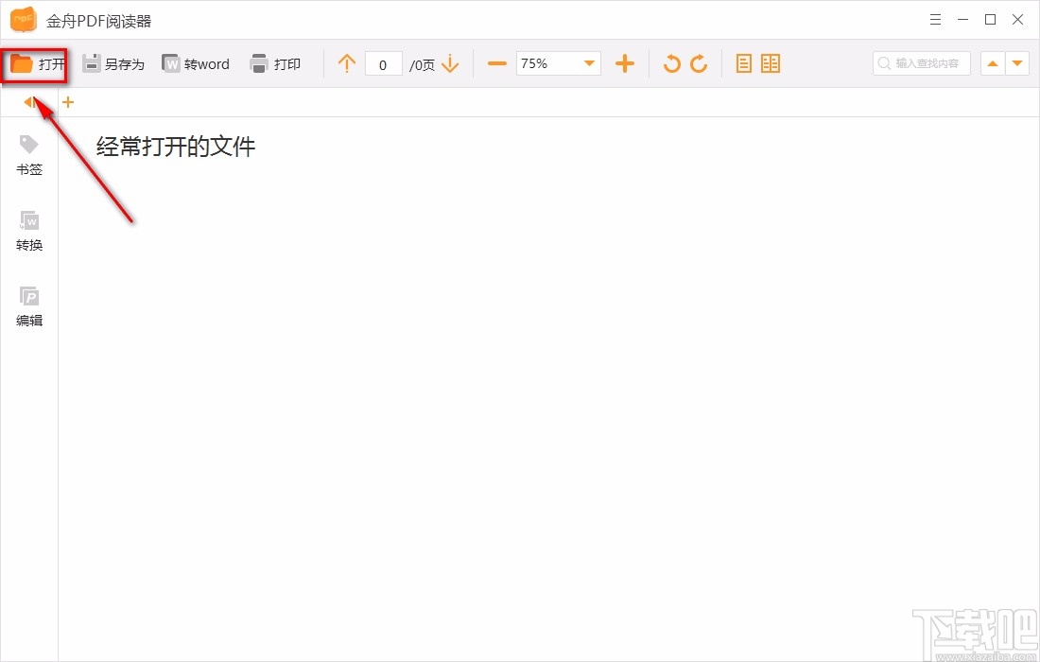The width and height of the screenshot is (1040, 662).
Task: Zoom out with the minus icon
Action: click(x=495, y=63)
